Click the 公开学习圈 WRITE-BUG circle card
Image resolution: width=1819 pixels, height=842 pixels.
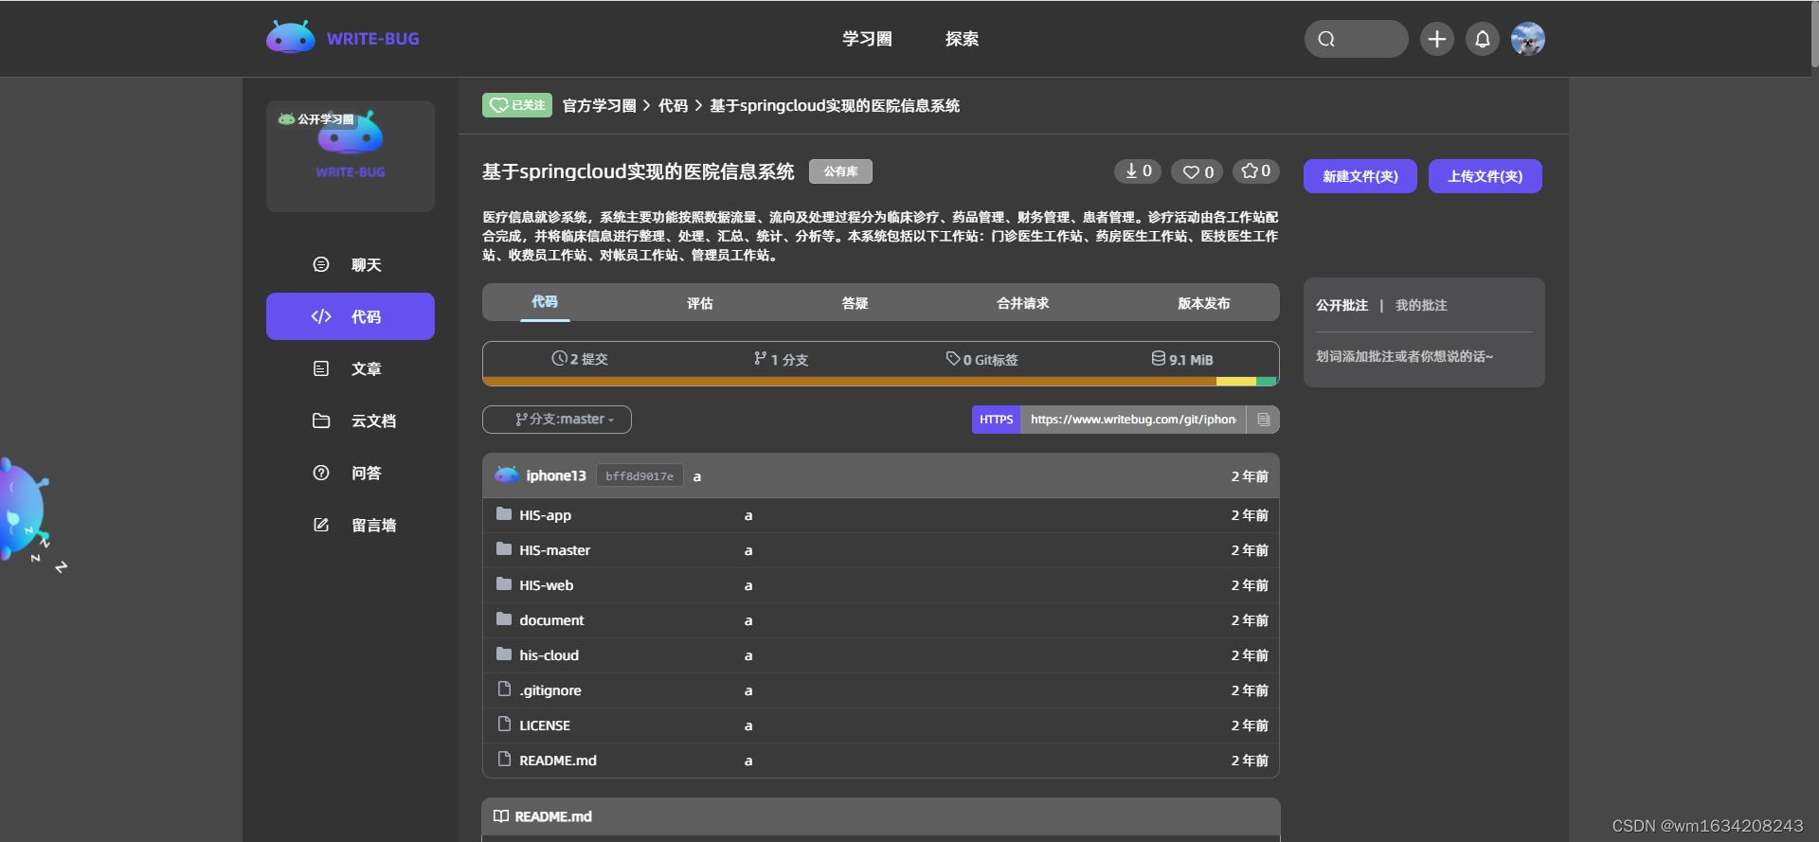point(350,155)
